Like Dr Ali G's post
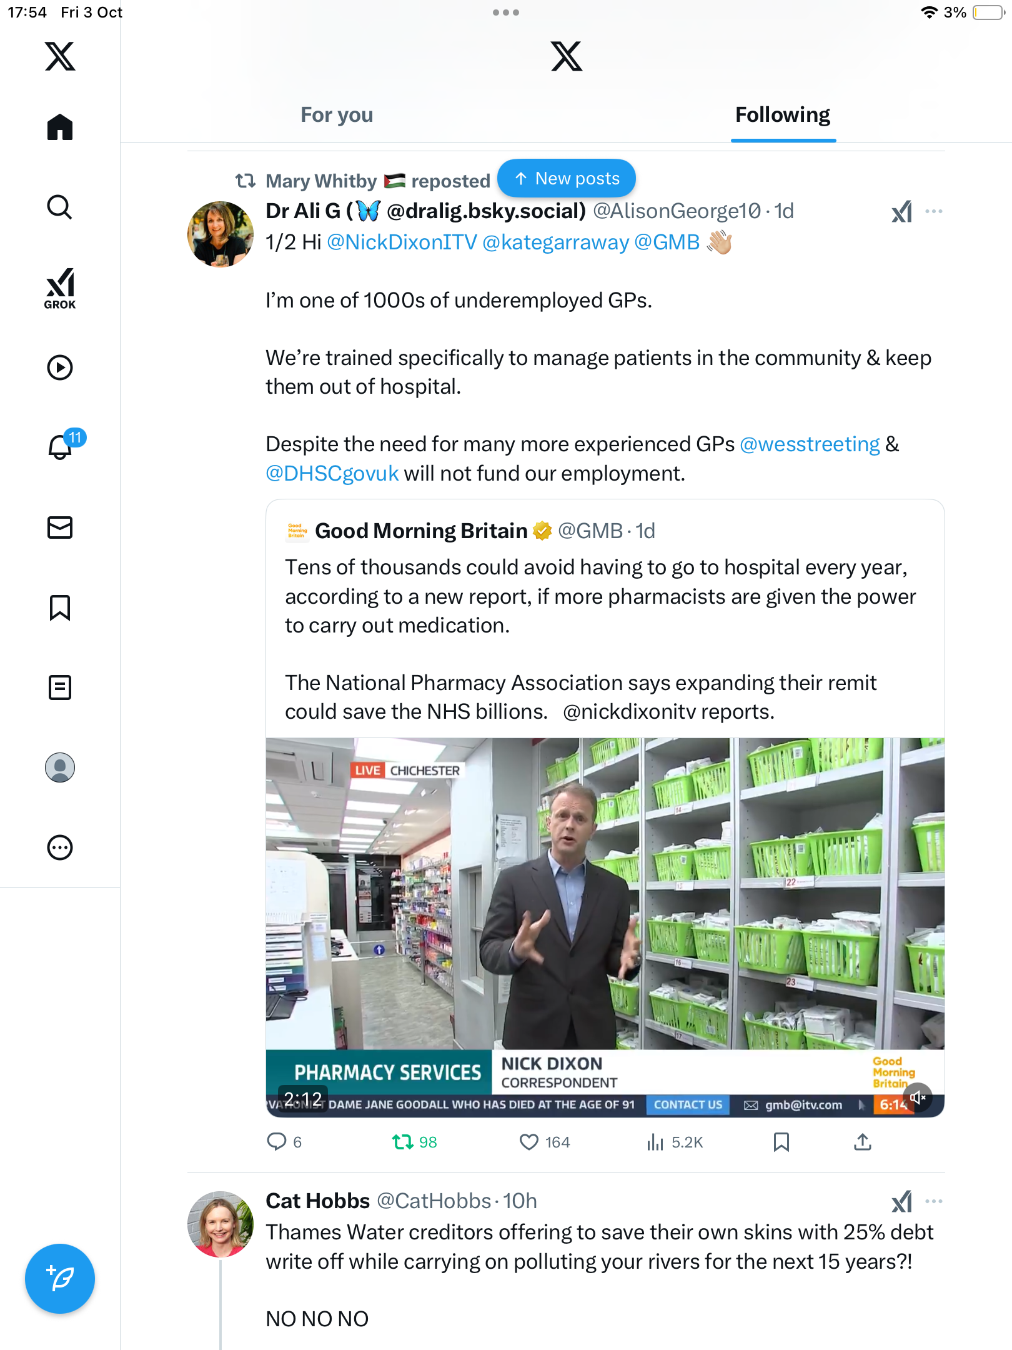 [529, 1142]
